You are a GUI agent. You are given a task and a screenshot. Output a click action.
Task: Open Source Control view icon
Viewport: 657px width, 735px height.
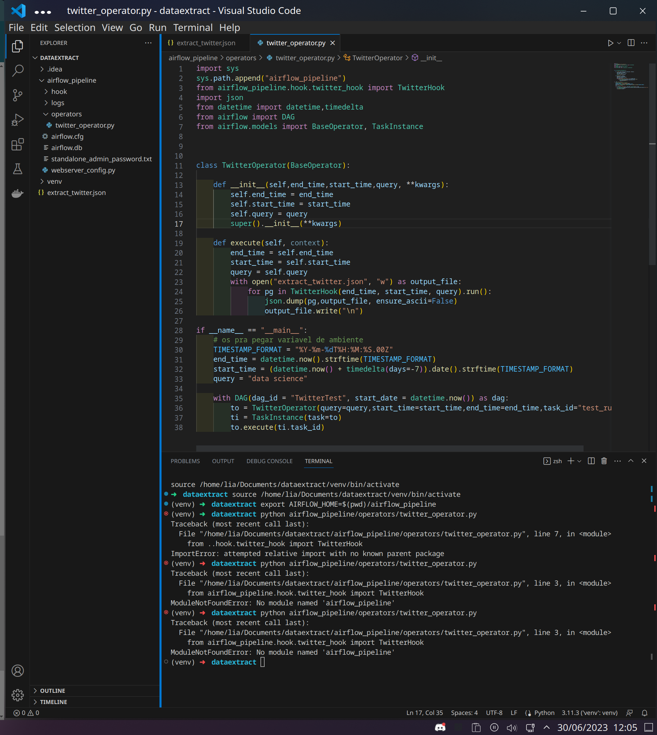(17, 95)
